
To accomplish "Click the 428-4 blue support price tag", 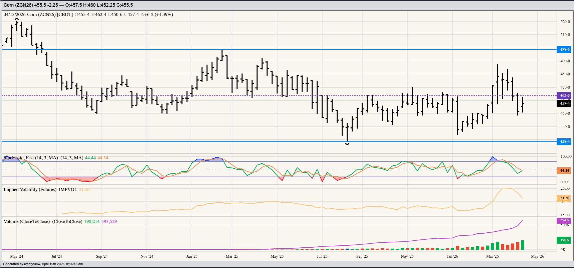I will tap(564, 142).
